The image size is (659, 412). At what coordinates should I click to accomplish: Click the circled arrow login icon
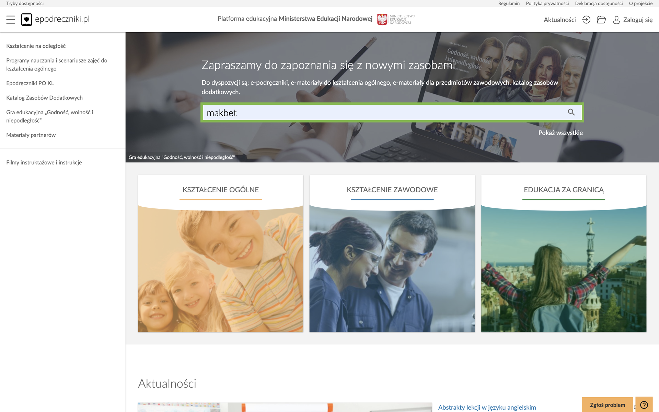point(586,20)
